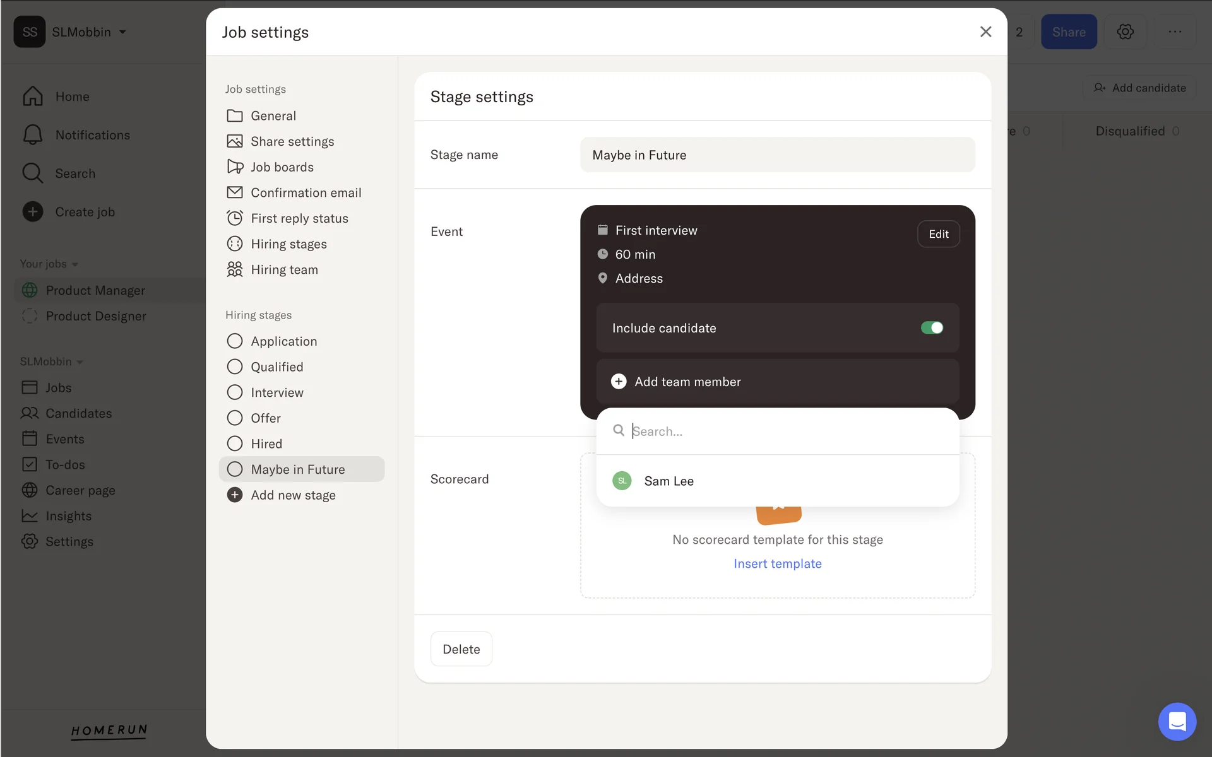
Task: Click the Stage name text field
Action: point(777,155)
